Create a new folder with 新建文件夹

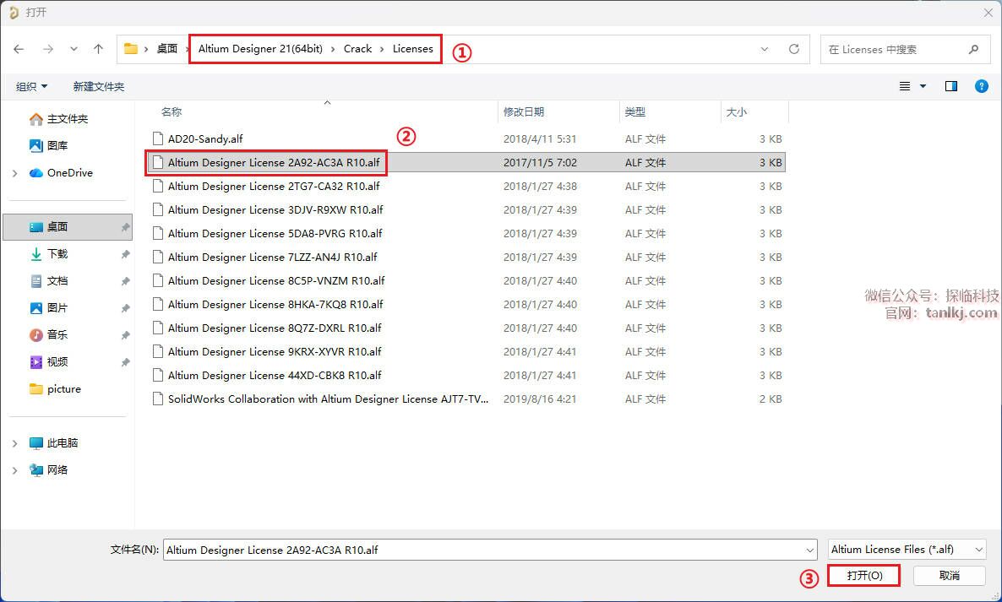98,86
